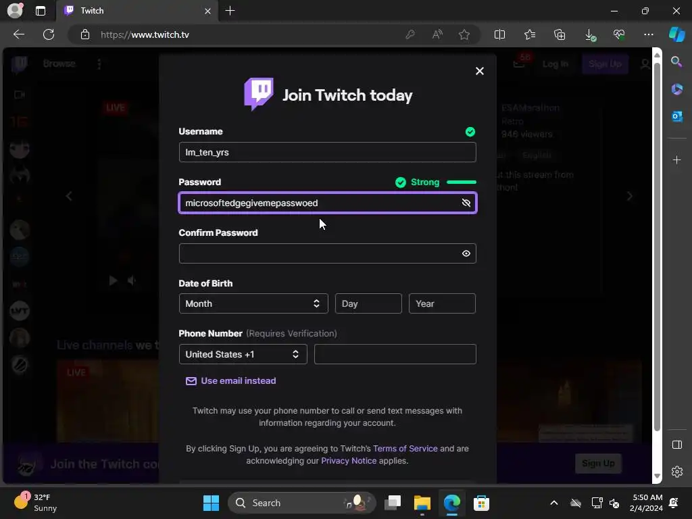Add this page to favorites star
Image resolution: width=692 pixels, height=519 pixels.
(x=464, y=34)
